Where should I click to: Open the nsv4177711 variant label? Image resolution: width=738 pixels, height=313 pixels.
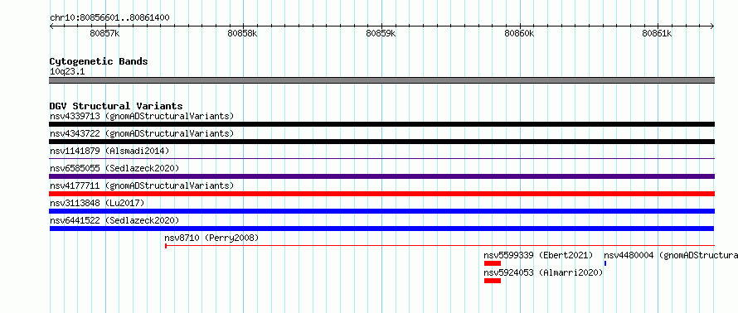click(x=142, y=185)
